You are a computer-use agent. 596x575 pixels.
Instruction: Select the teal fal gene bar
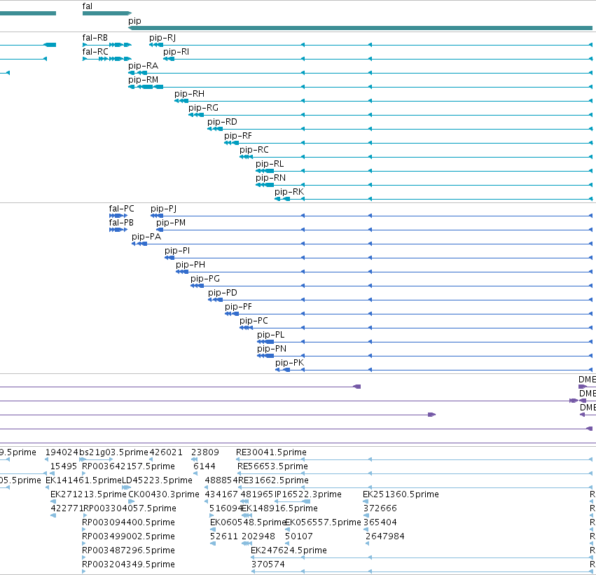tap(107, 13)
